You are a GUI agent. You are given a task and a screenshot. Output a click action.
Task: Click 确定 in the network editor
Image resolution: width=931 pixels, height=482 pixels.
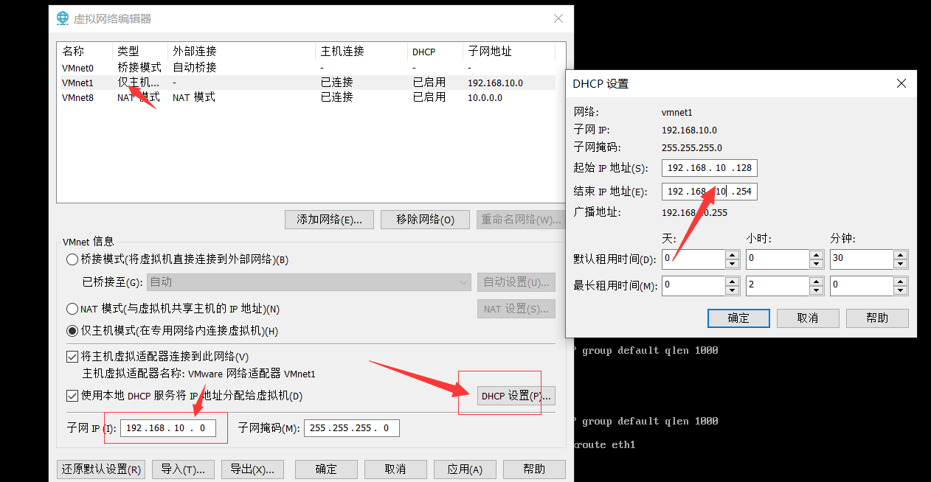click(x=326, y=469)
